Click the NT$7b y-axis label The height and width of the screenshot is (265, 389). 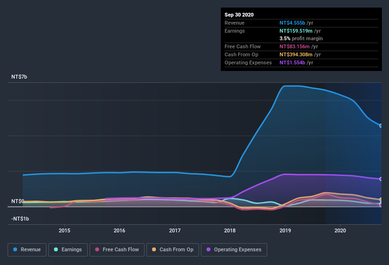coord(19,77)
